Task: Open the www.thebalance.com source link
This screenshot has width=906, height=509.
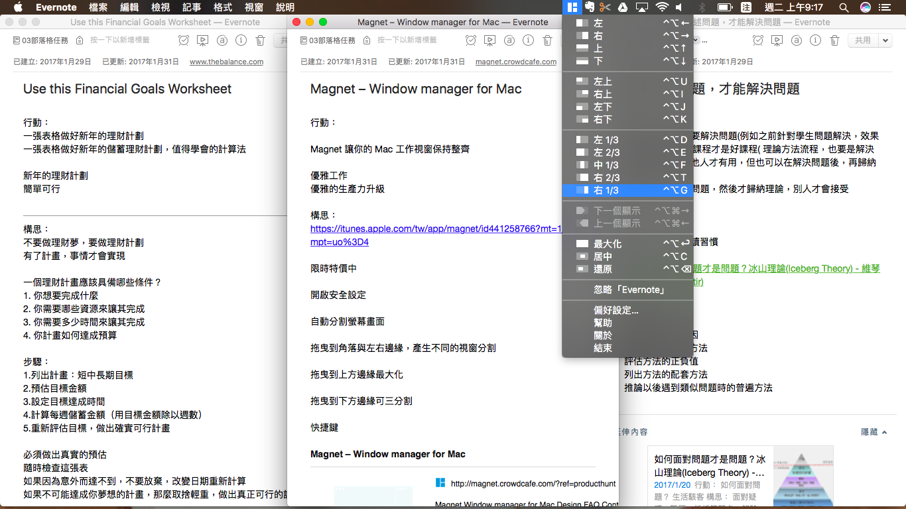Action: [x=226, y=62]
